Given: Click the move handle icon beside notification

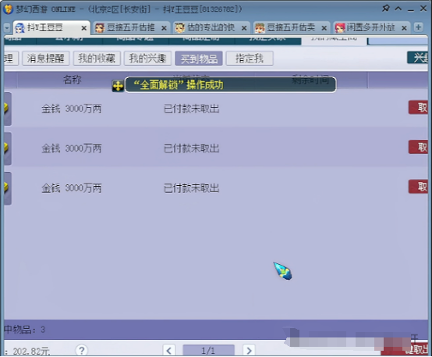Looking at the screenshot, I should tap(118, 86).
